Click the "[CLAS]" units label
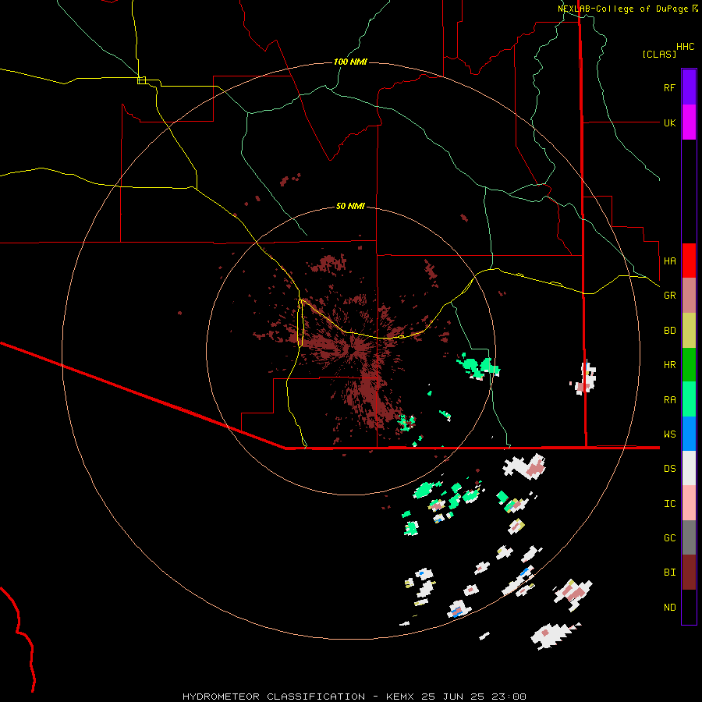The image size is (702, 702). [659, 55]
